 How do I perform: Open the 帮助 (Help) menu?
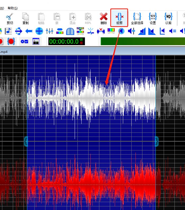[x=13, y=8]
